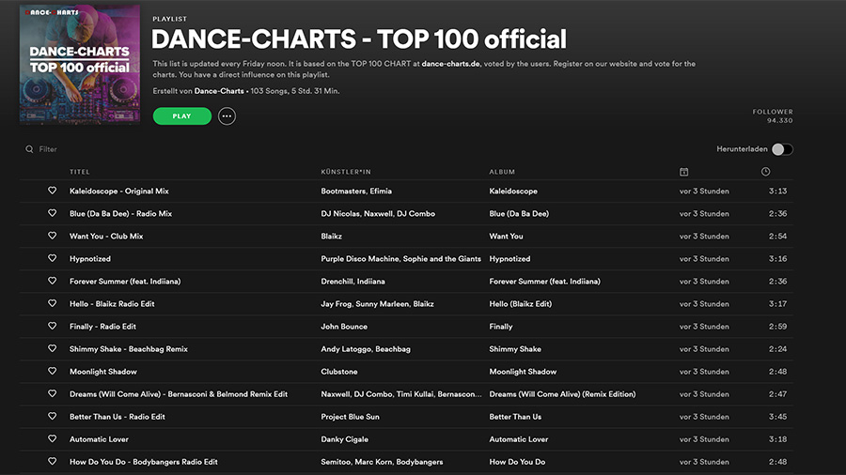The height and width of the screenshot is (475, 846).
Task: Select track title Moonlight Shadow
Action: pos(103,372)
